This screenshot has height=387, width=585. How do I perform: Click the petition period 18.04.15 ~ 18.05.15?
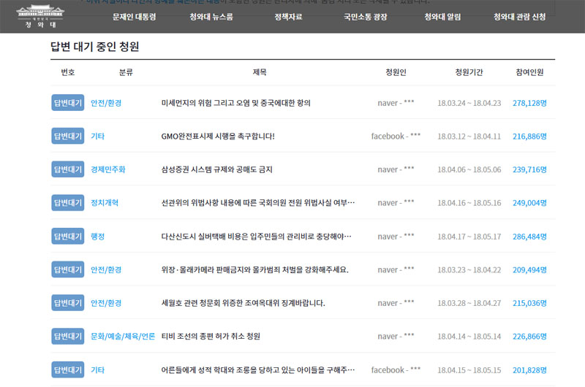coord(469,370)
